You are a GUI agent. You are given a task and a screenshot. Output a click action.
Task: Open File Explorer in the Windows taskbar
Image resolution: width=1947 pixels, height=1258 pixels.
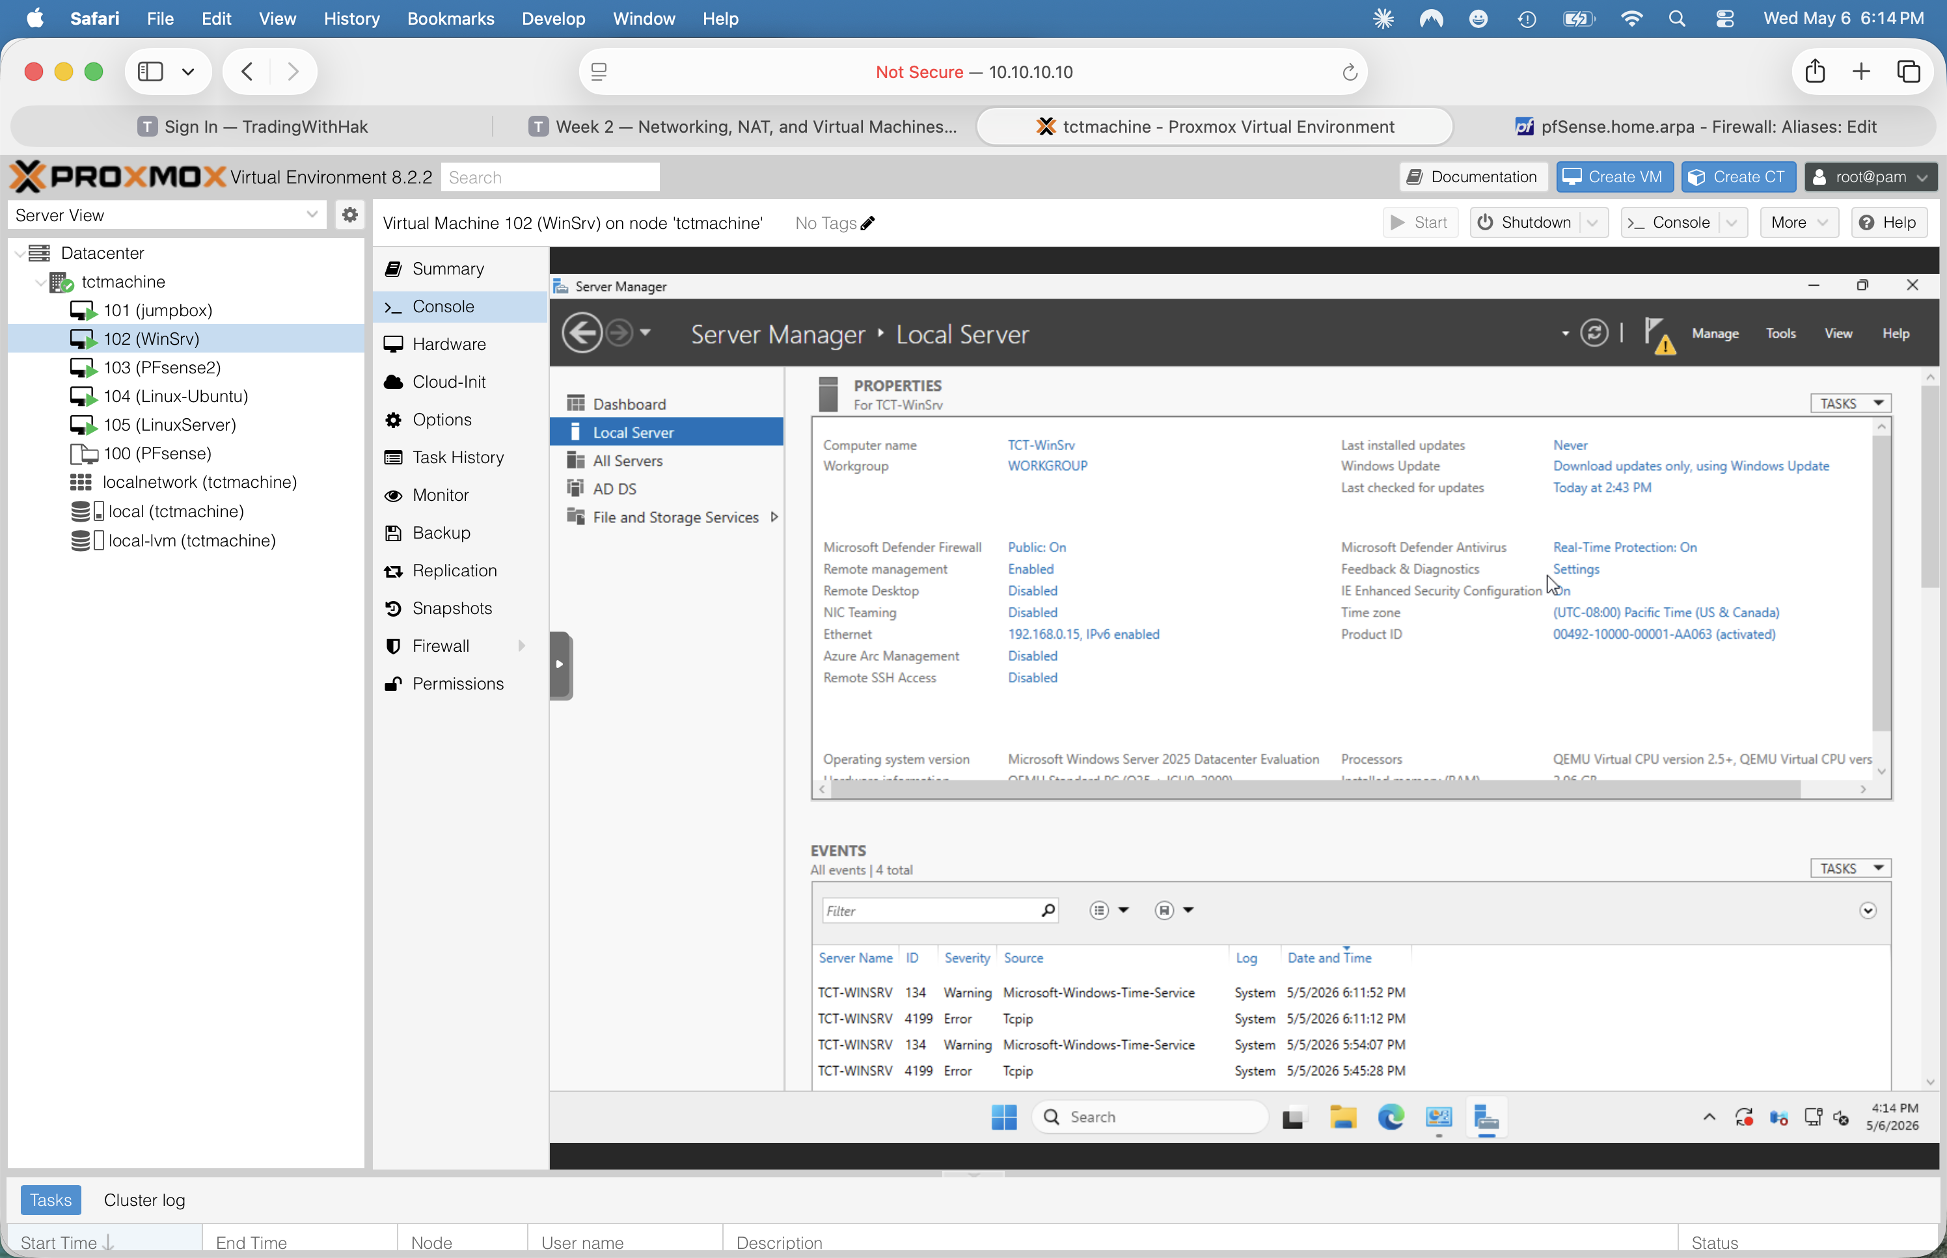[x=1342, y=1117]
